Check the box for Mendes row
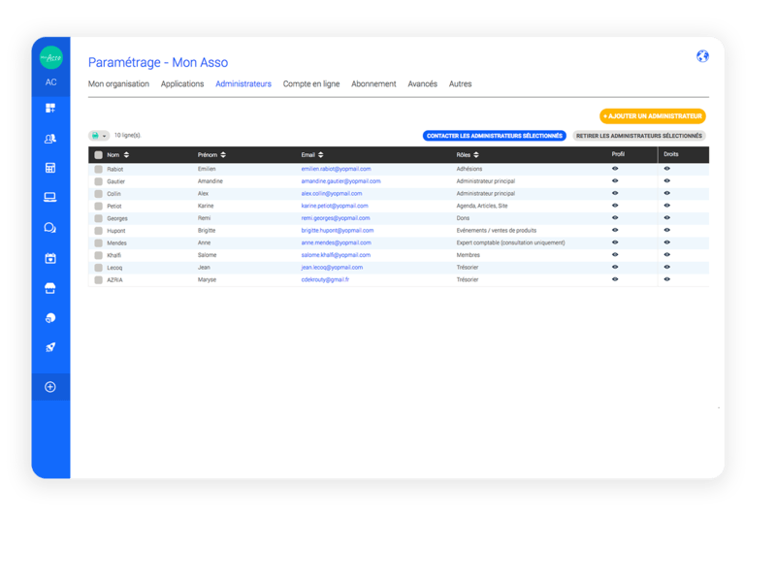776x580 pixels. point(99,243)
